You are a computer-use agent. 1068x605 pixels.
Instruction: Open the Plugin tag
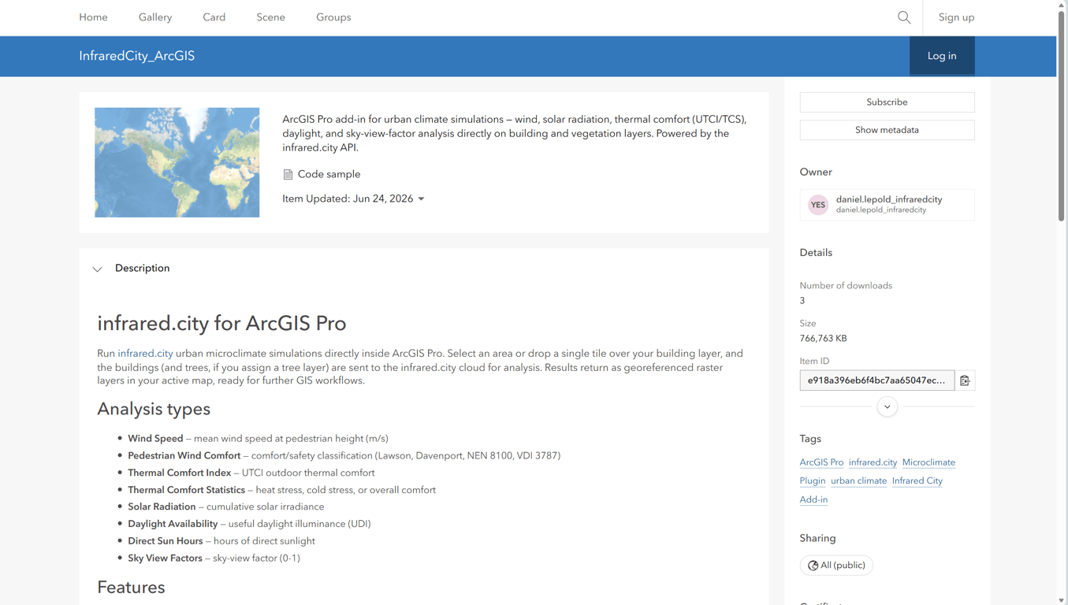[x=813, y=481]
